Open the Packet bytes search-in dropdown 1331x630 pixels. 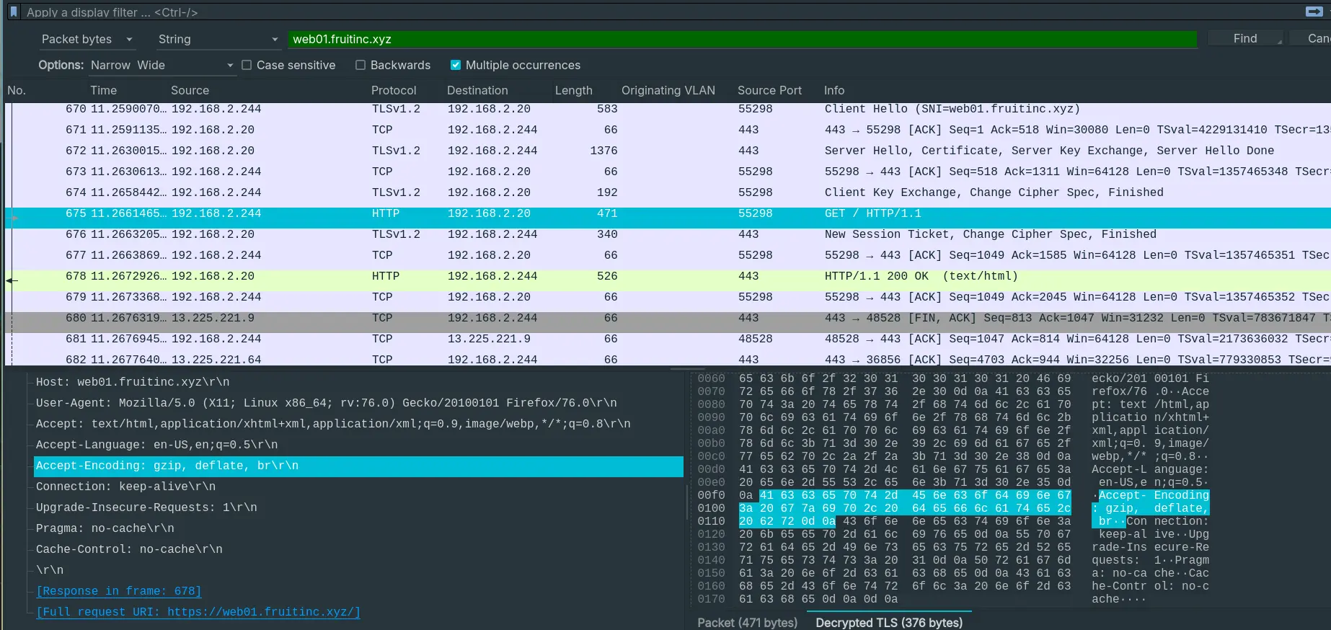coord(87,39)
